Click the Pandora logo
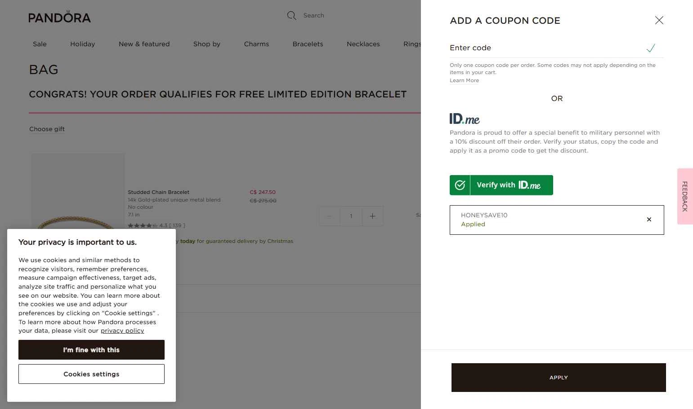693x409 pixels. pos(59,18)
